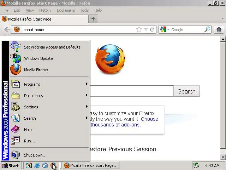Screen dimensions: 226x170
Task: Click the Search button on start page
Action: (x=187, y=91)
